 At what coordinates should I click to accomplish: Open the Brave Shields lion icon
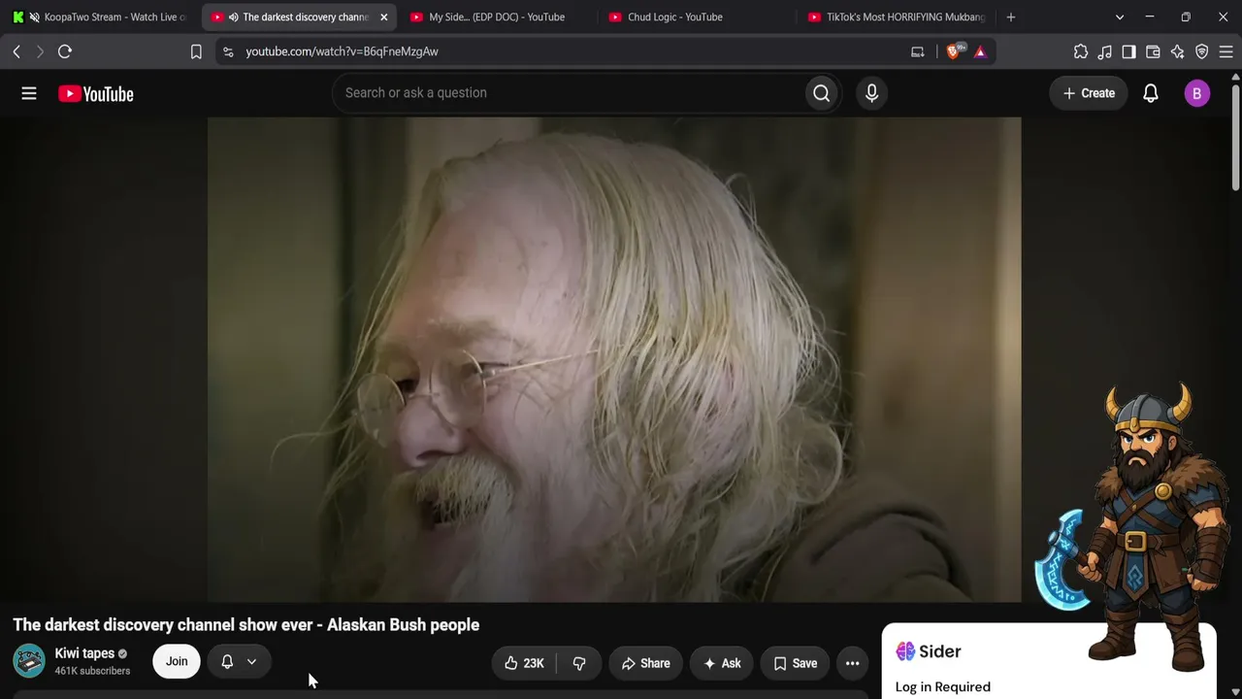pyautogui.click(x=953, y=51)
